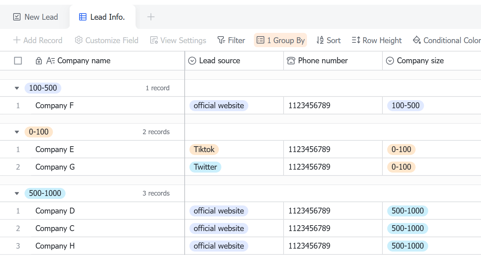
Task: Click the 100-500 group label tag
Action: pos(43,88)
